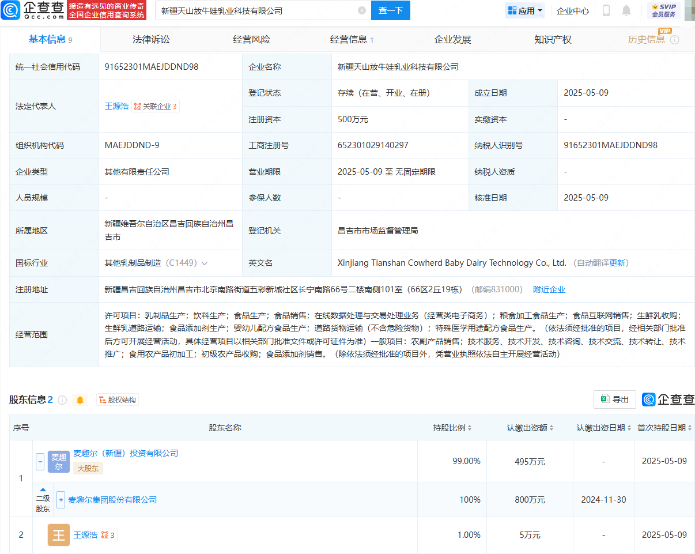Image resolution: width=695 pixels, height=554 pixels.
Task: Open the mobile phone app icon
Action: tap(606, 10)
